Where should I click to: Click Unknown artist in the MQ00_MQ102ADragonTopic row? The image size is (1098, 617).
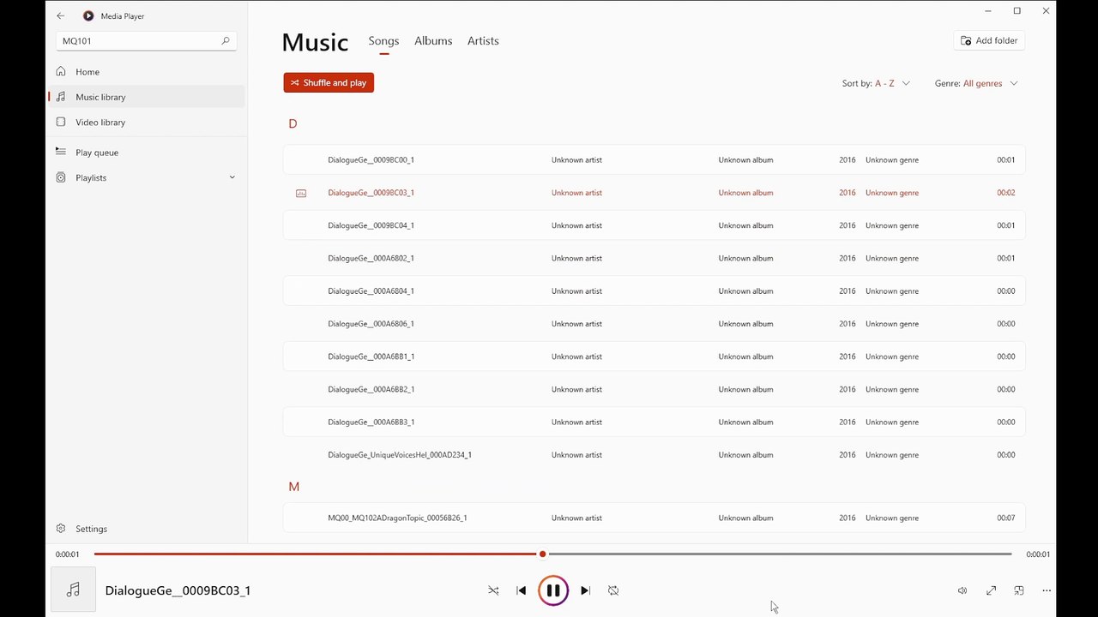576,518
